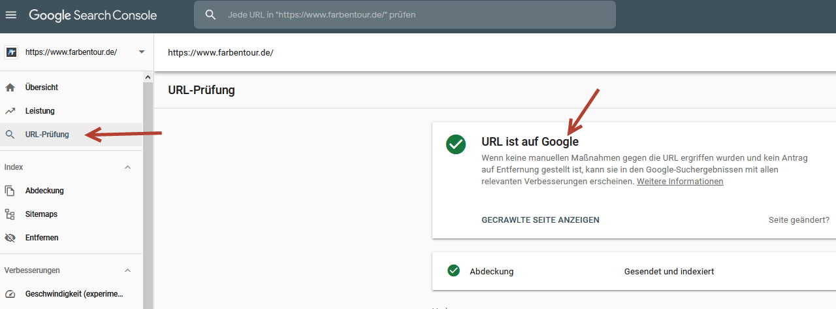Collapse the Index section
The image size is (836, 309).
click(128, 167)
